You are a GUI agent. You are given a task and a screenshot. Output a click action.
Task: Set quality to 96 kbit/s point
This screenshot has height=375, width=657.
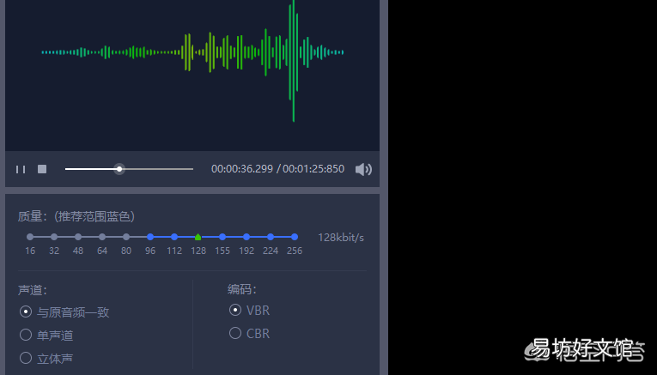click(x=150, y=237)
